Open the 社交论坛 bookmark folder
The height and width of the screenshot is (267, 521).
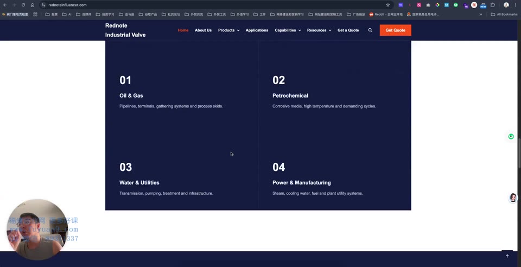[x=171, y=14]
